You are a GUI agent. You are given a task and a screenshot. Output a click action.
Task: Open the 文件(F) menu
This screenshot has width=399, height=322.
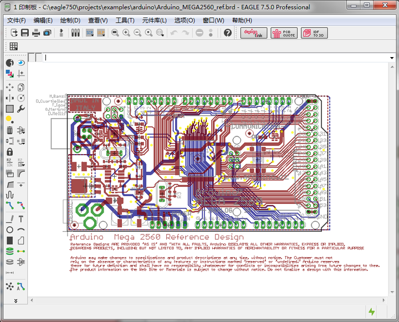tap(16, 21)
